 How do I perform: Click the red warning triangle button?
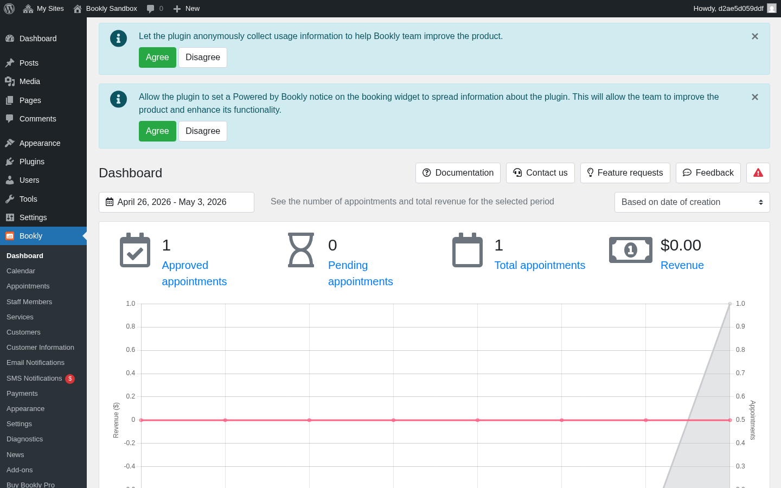[758, 173]
